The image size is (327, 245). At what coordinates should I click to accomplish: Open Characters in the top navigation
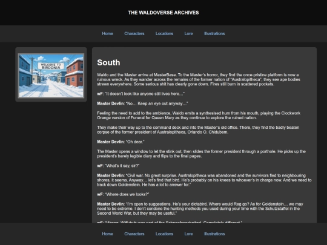(x=134, y=33)
